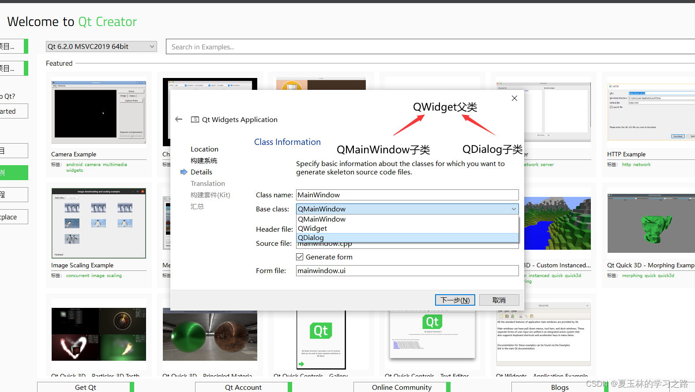Click the Qt Account button
Viewport: 695px width, 392px height.
[x=244, y=387]
